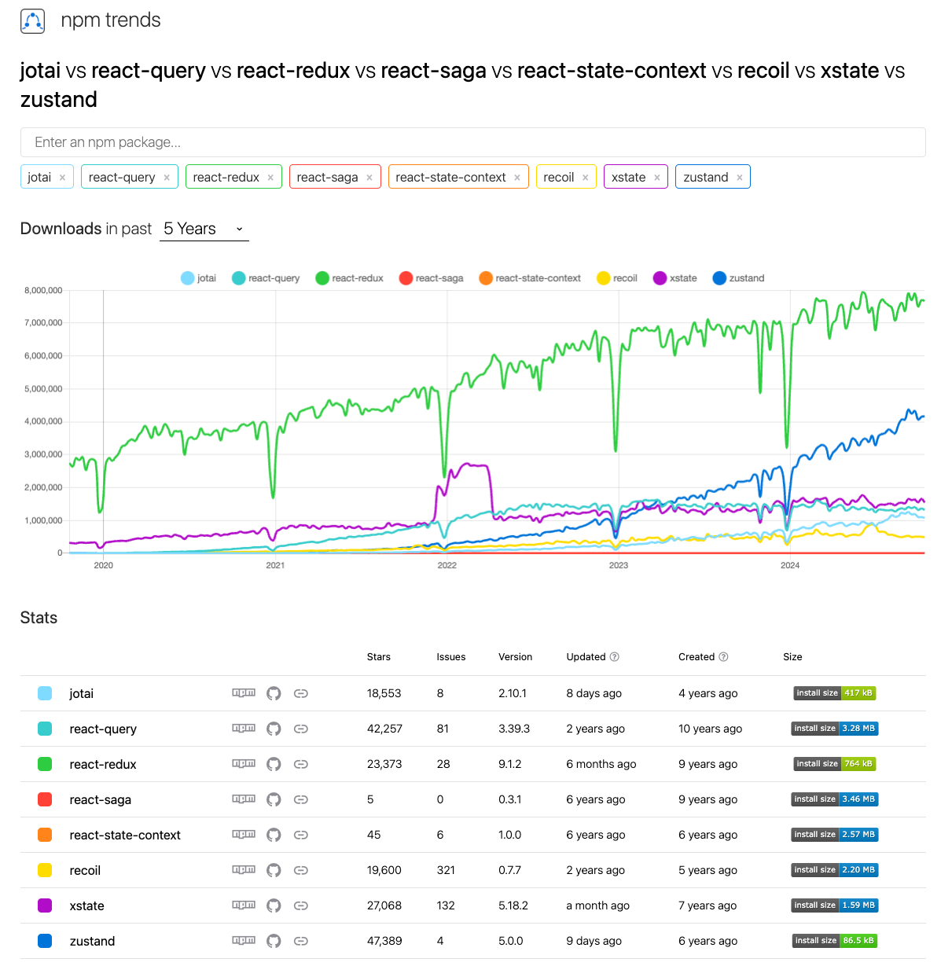
Task: Focus the Enter an npm package field
Action: click(x=472, y=142)
